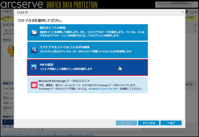Choose VM の復旧 restore method
This screenshot has width=199, height=137.
click(x=87, y=67)
